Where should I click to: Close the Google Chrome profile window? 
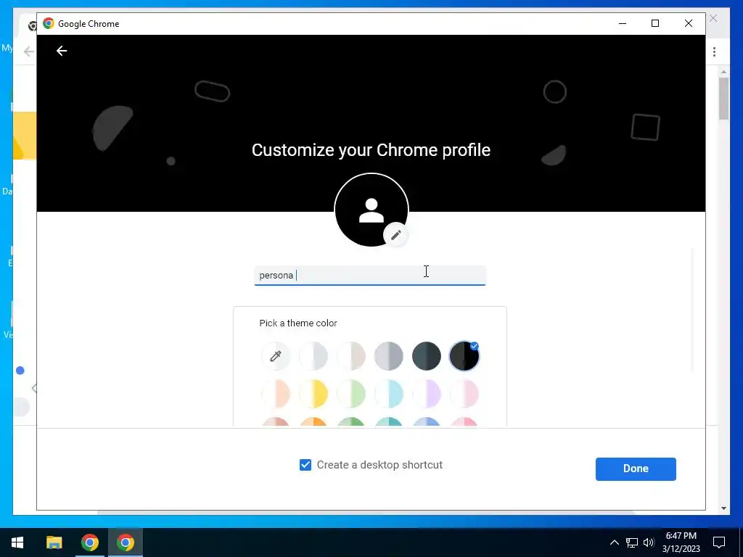pyautogui.click(x=689, y=24)
